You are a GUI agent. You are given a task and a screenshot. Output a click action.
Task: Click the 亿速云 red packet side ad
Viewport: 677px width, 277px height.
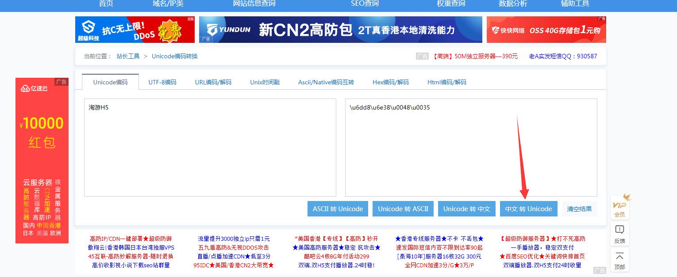pos(42,160)
